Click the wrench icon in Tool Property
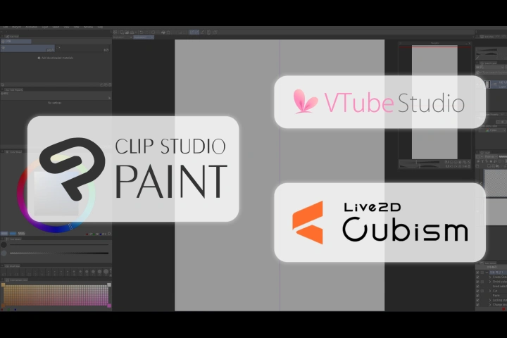The width and height of the screenshot is (507, 338). [x=109, y=98]
